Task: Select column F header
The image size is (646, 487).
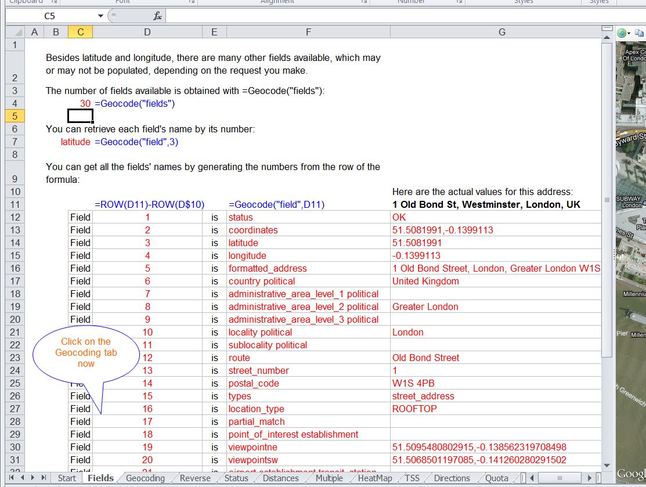Action: [308, 33]
